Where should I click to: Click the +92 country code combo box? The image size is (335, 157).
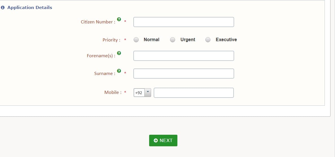pos(139,93)
